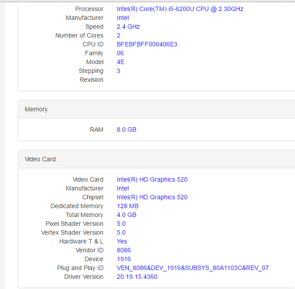This screenshot has height=289, width=295.
Task: Select the Driver Version label
Action: point(84,277)
